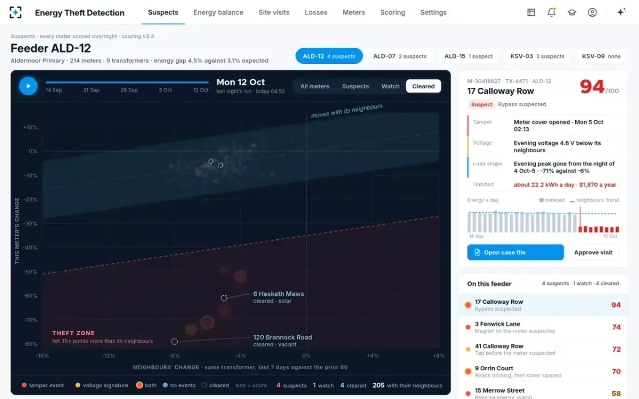Viewport: 639px width, 399px height.
Task: Click status dot beside 15 Merrow Street
Action: coord(468,394)
